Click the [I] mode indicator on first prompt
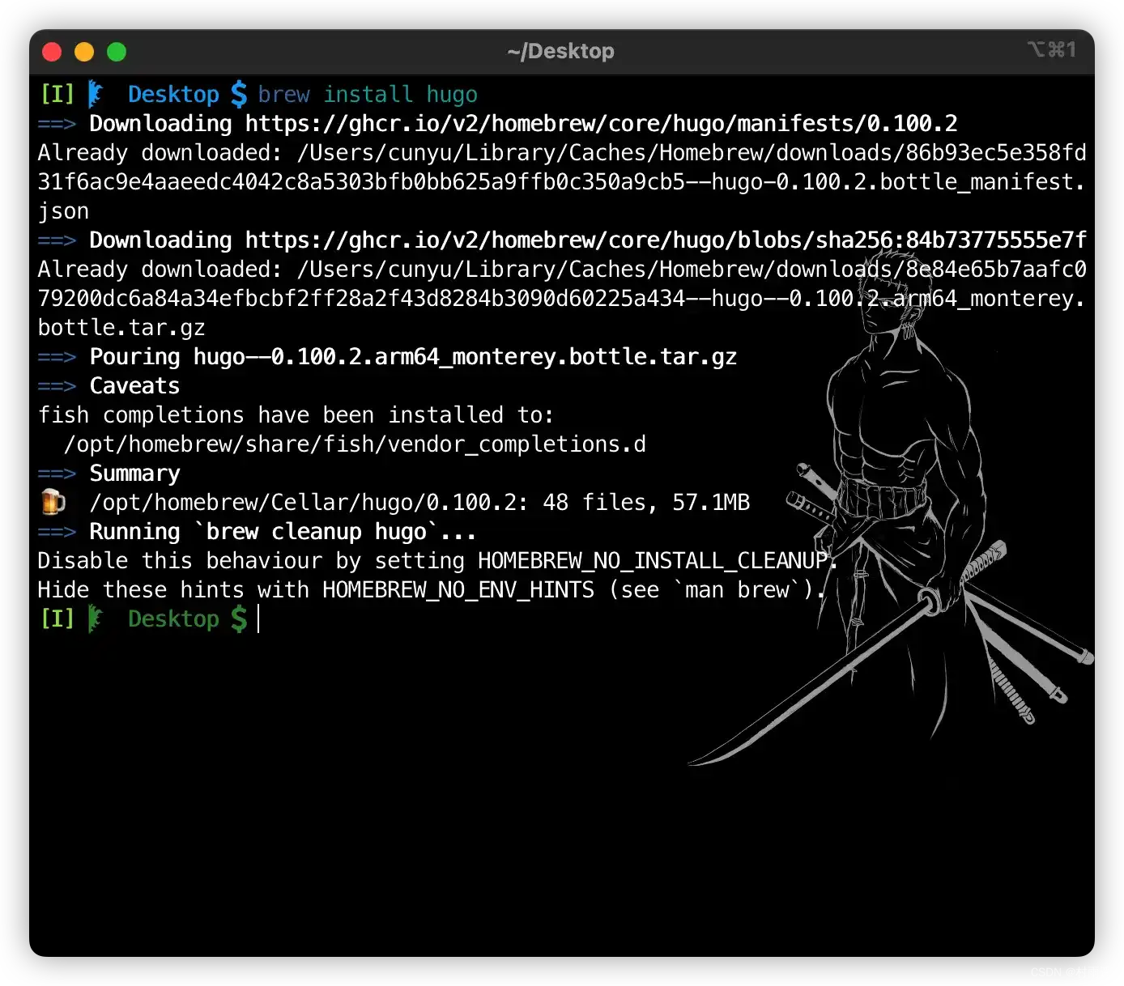 point(57,94)
